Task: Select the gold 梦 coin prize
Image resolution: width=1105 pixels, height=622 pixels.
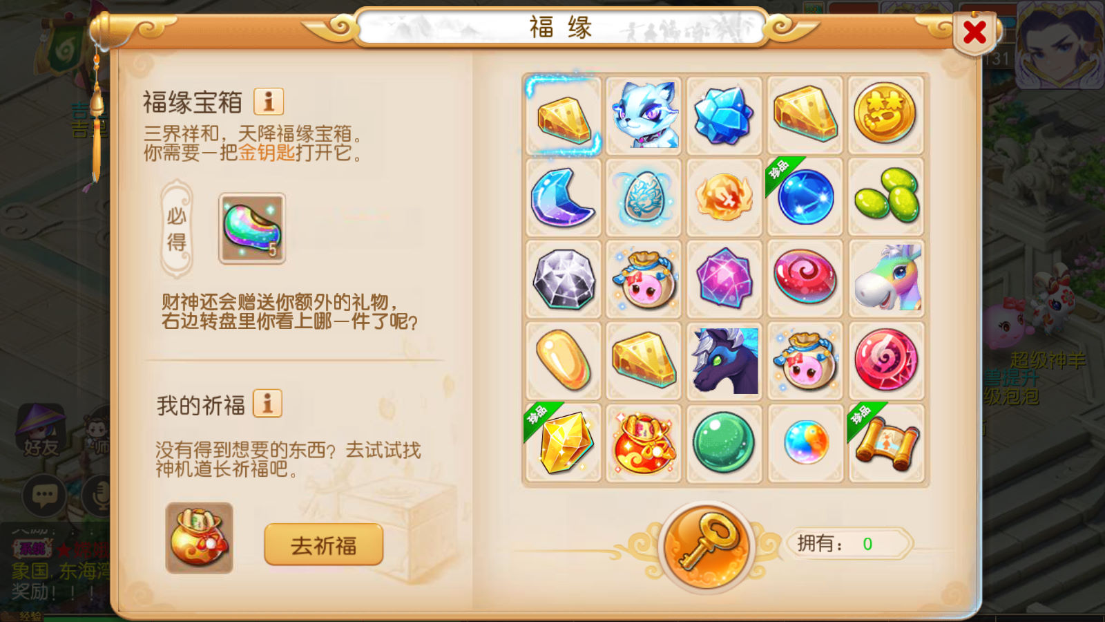Action: tap(886, 115)
